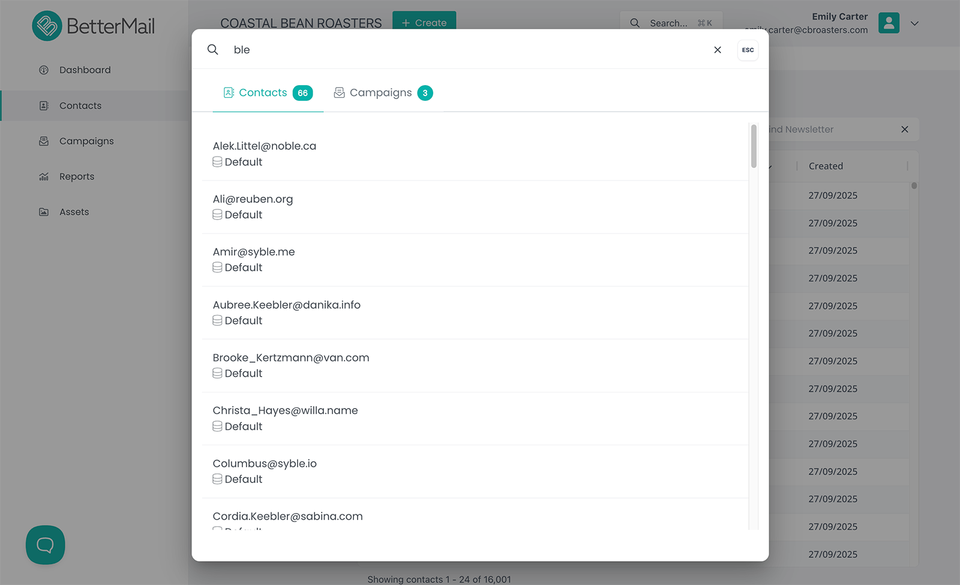Click the BetterMail logo icon
Image resolution: width=960 pixels, height=585 pixels.
pyautogui.click(x=47, y=26)
